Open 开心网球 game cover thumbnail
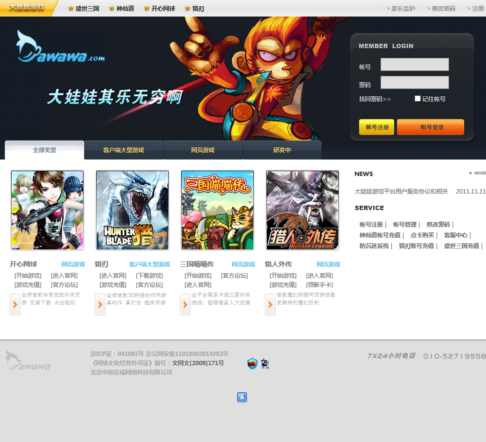Viewport: 486px width, 442px height. 48,210
